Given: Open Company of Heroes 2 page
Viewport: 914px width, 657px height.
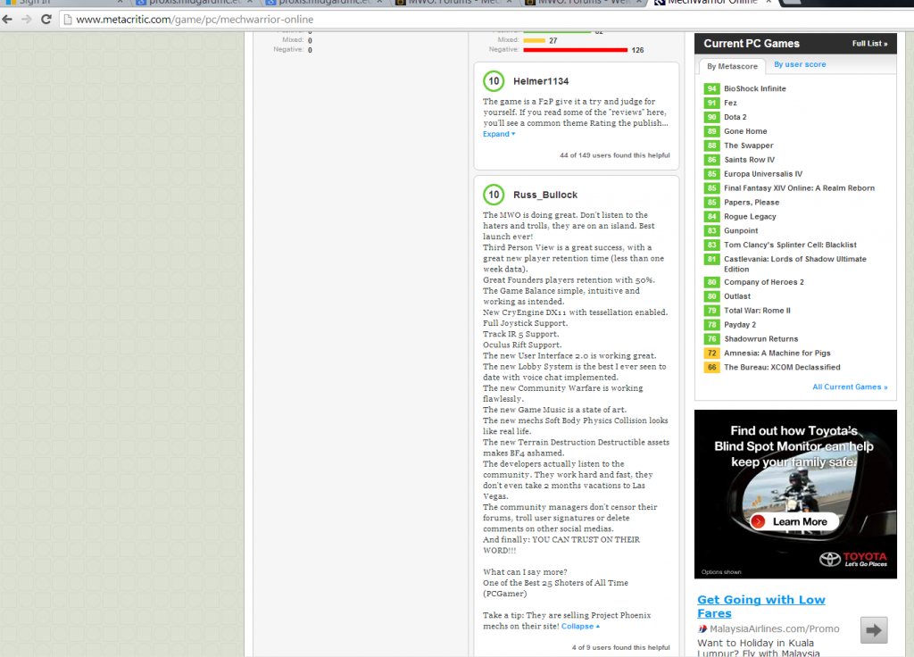Looking at the screenshot, I should click(x=764, y=282).
